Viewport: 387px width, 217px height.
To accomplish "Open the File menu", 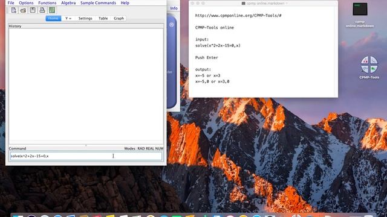I will pyautogui.click(x=11, y=3).
